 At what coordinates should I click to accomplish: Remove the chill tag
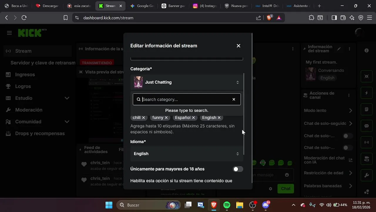coord(144,117)
